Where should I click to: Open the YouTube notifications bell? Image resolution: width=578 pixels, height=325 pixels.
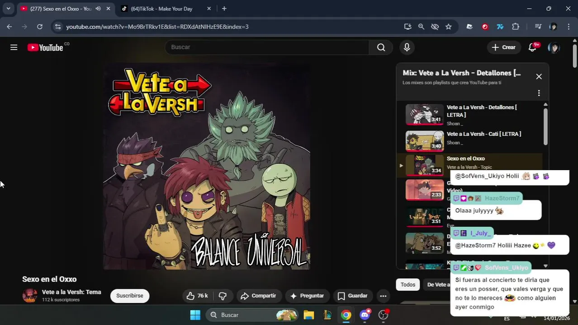click(532, 47)
